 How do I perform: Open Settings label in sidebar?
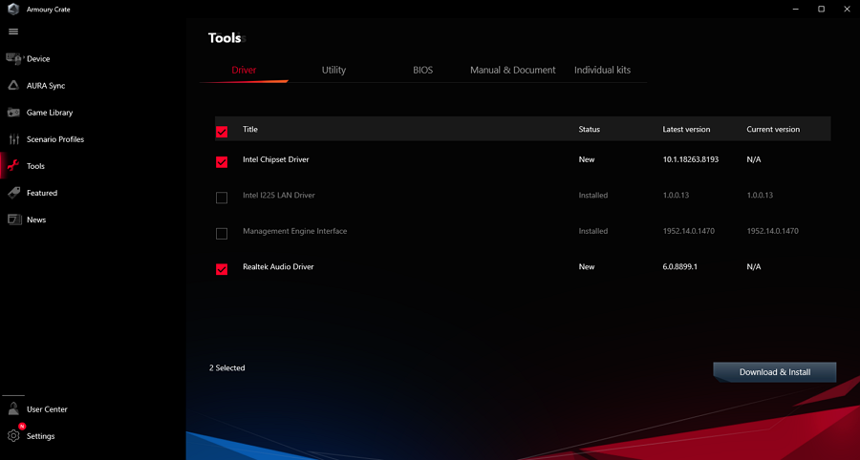pyautogui.click(x=40, y=436)
